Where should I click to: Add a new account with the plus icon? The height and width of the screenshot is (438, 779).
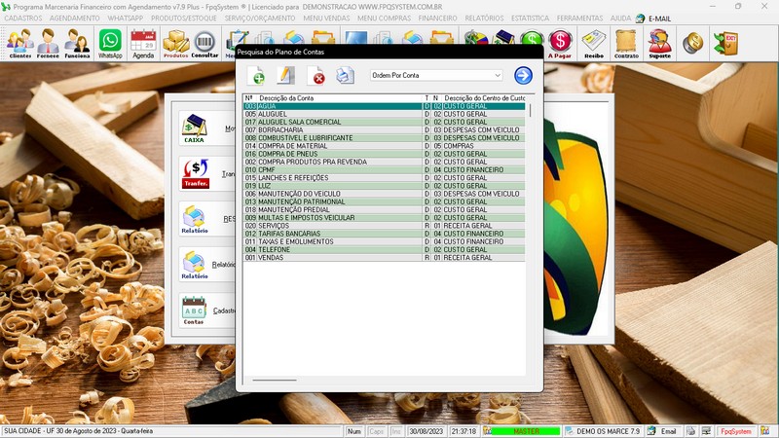click(255, 76)
